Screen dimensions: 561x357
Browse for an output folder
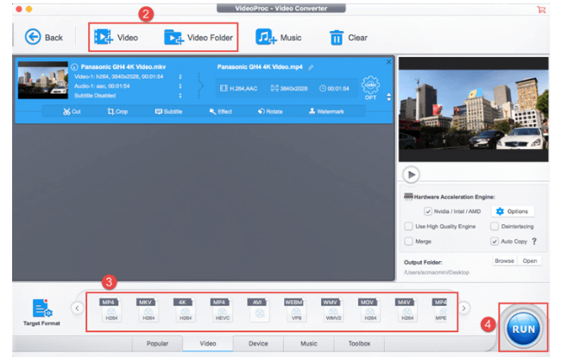504,261
